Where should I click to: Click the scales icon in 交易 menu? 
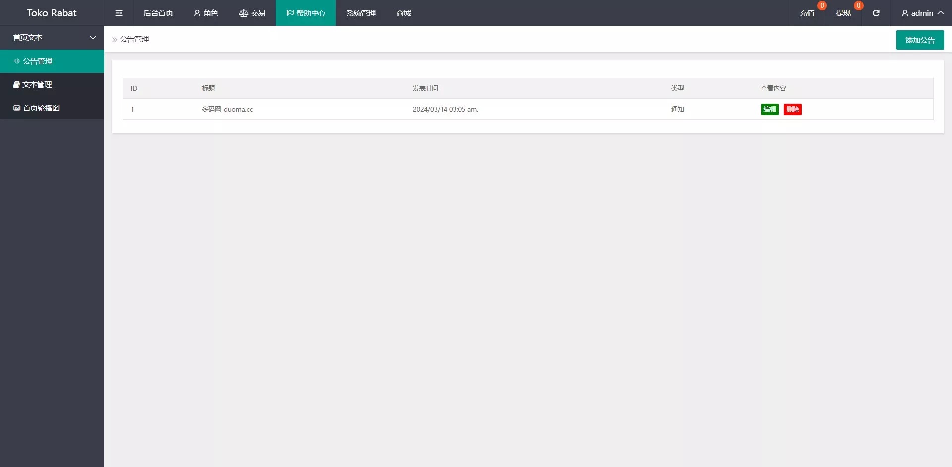tap(243, 13)
